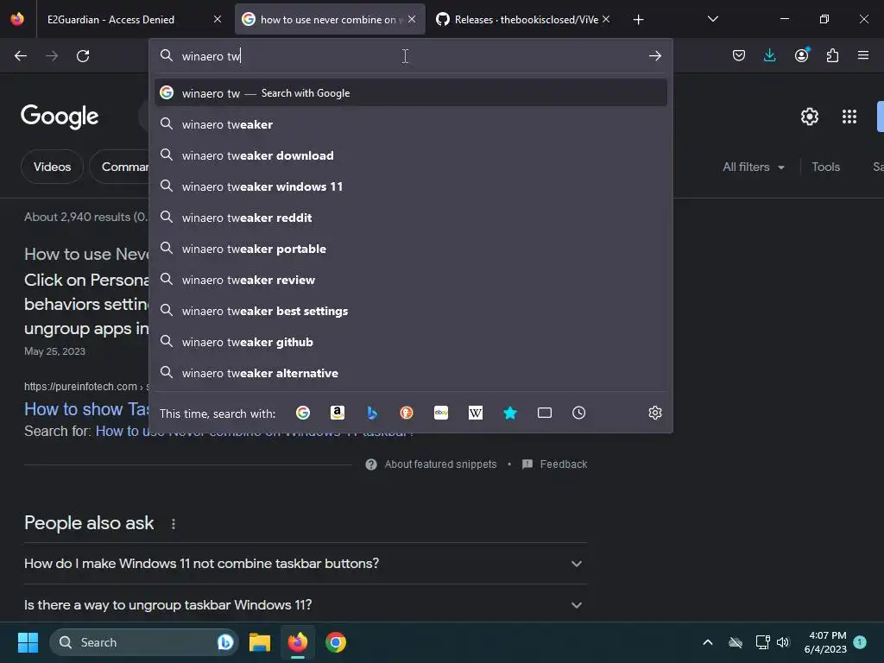
Task: Open People also ask options menu
Action: tap(173, 524)
